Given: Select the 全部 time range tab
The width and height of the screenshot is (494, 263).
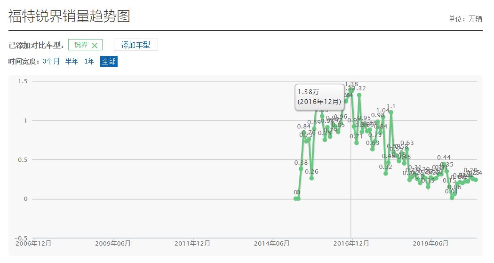Looking at the screenshot, I should point(109,61).
